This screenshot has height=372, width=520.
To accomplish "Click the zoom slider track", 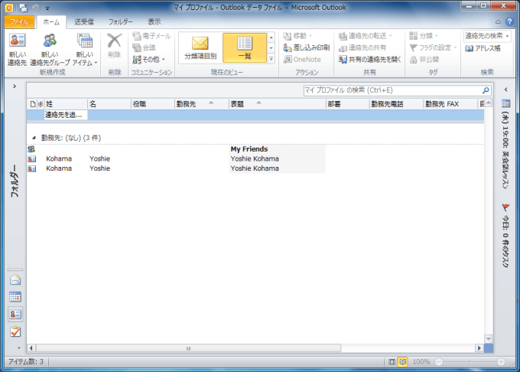I will [x=470, y=362].
